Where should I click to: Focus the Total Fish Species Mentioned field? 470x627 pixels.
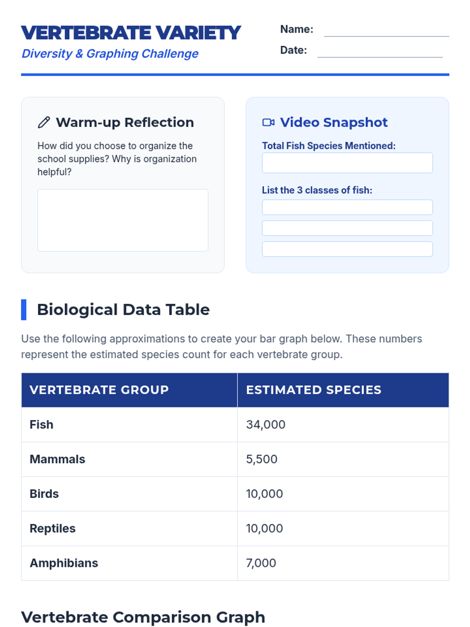pyautogui.click(x=347, y=163)
